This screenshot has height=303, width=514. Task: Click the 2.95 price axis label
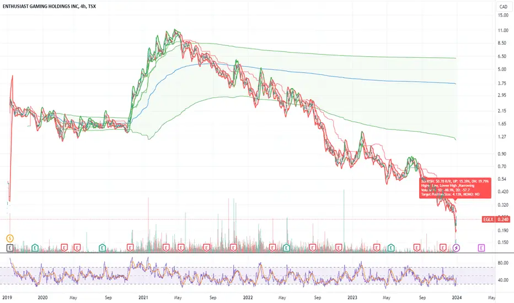(x=502, y=95)
